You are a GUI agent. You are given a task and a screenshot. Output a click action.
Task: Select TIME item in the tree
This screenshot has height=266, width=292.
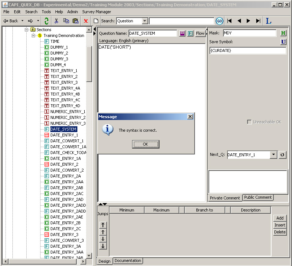(x=55, y=41)
